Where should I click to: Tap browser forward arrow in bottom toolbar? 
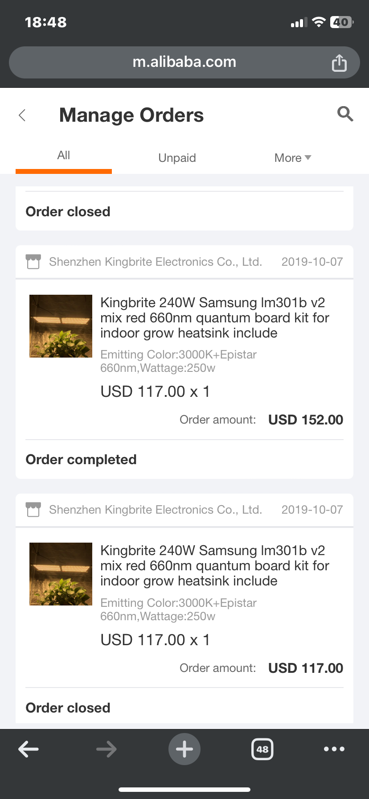coord(106,749)
